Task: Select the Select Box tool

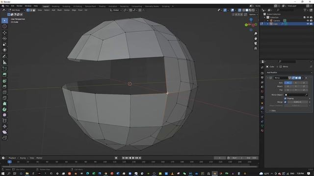Action: (4, 21)
